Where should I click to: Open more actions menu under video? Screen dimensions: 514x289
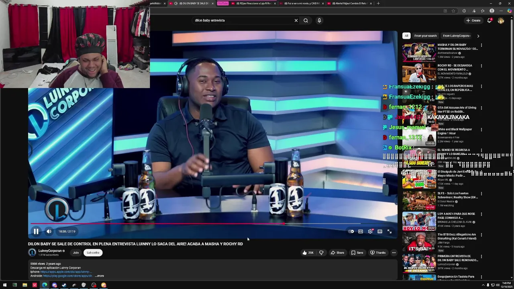tap(394, 252)
